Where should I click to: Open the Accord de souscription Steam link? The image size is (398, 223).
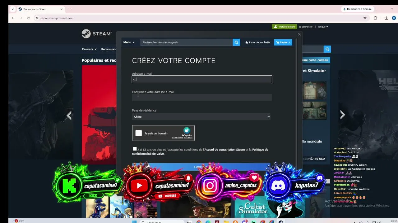pyautogui.click(x=224, y=150)
